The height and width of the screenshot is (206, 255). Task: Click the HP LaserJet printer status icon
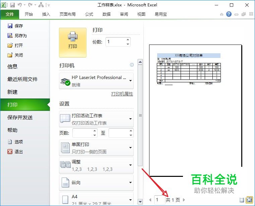click(x=65, y=81)
